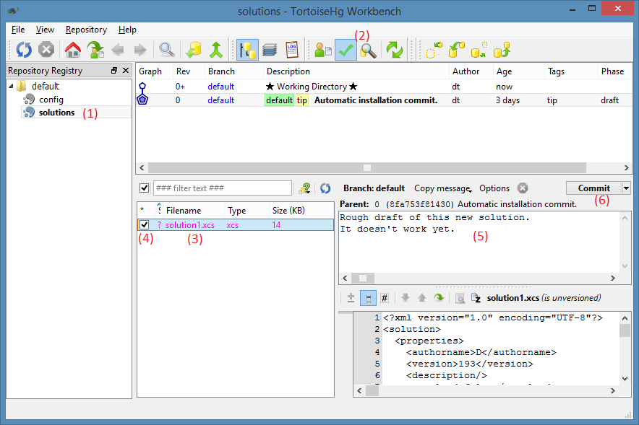Screen dimensions: 639x425
Task: Click the grey stop/cancel toolbar icon
Action: (46, 50)
